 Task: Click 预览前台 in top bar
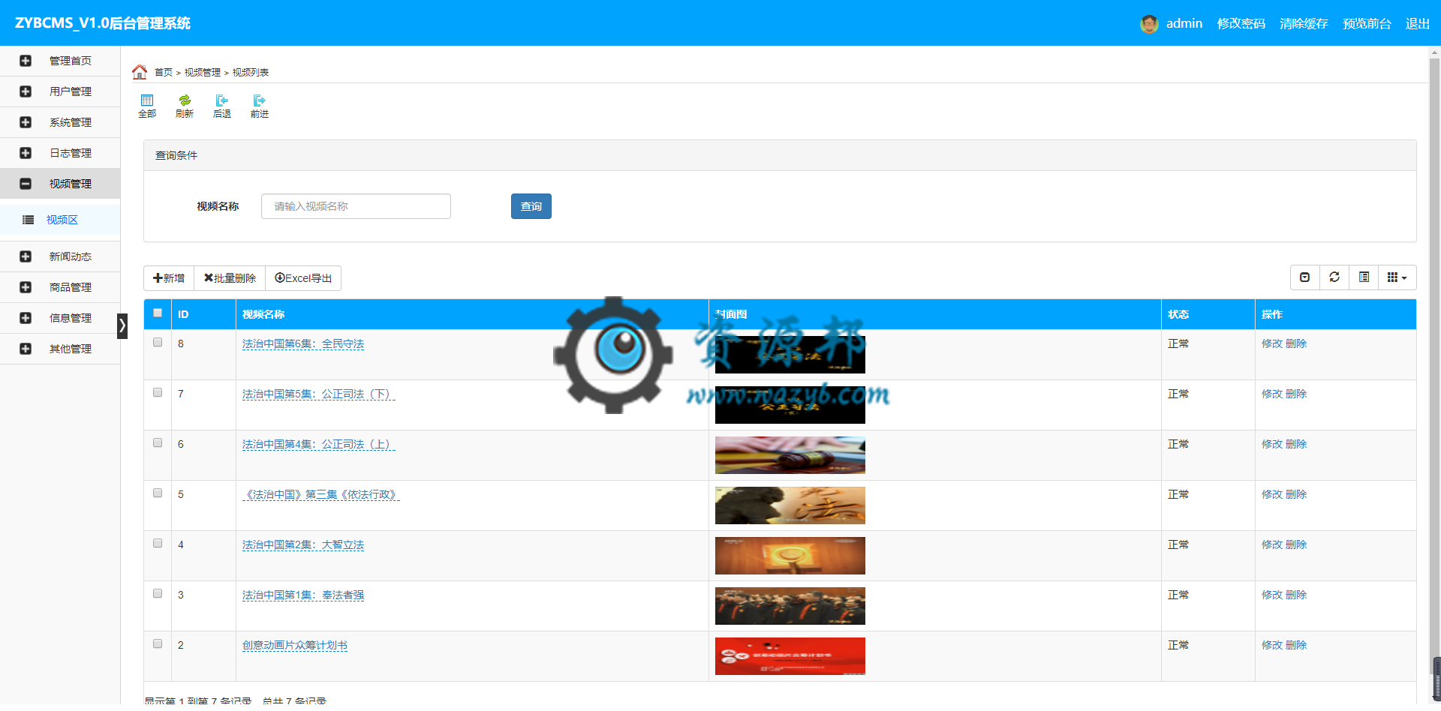1367,24
